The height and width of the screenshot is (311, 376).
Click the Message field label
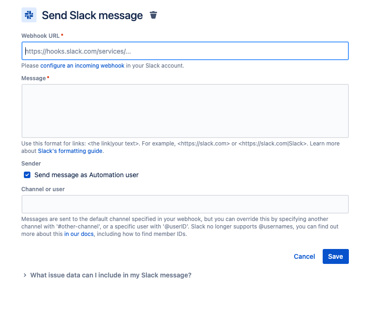pos(33,78)
